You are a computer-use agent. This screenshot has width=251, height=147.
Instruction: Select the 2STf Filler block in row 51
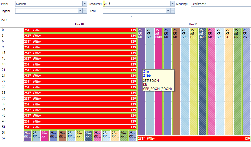tap(80, 127)
